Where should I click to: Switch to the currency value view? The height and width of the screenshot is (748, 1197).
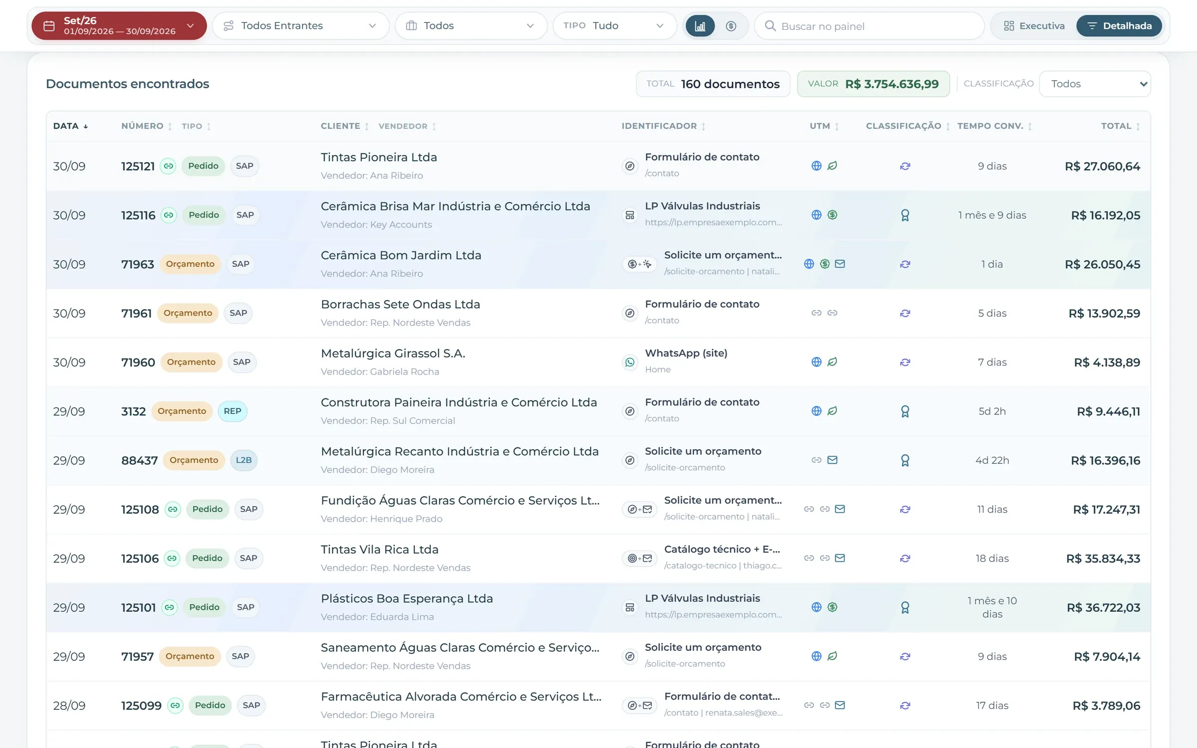pyautogui.click(x=731, y=26)
